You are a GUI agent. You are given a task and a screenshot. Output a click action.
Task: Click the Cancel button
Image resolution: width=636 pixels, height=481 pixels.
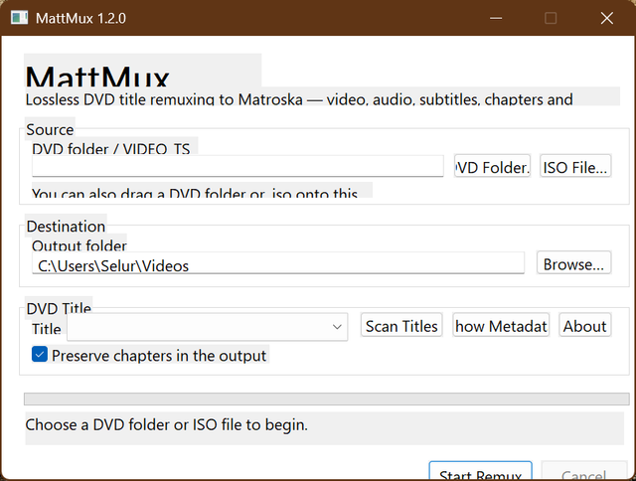(x=584, y=471)
